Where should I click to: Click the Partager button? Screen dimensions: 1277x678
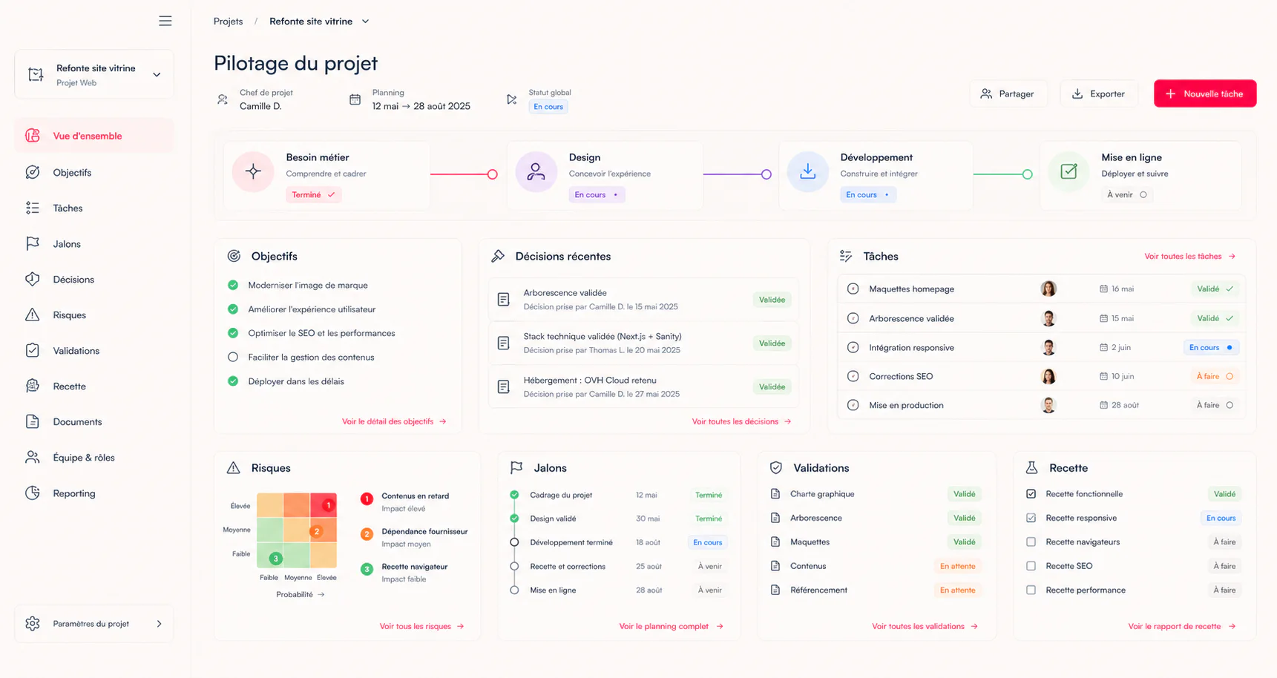click(1008, 93)
